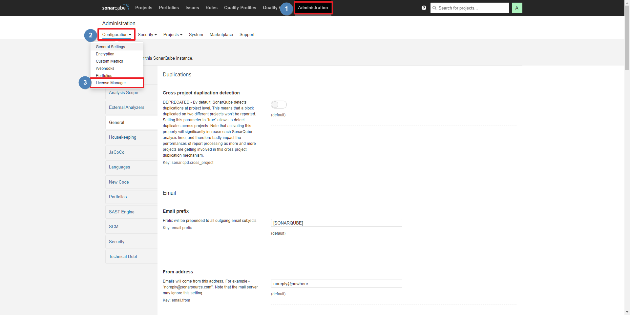Click the From address input field
The image size is (630, 315).
coord(337,284)
